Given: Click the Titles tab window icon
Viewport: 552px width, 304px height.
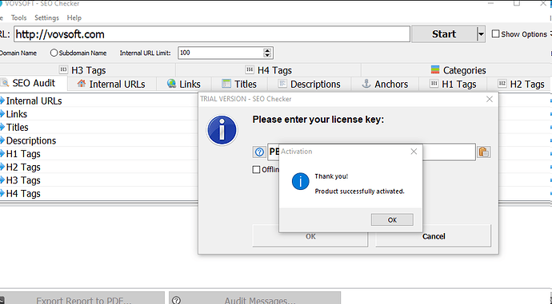Looking at the screenshot, I should [x=226, y=84].
